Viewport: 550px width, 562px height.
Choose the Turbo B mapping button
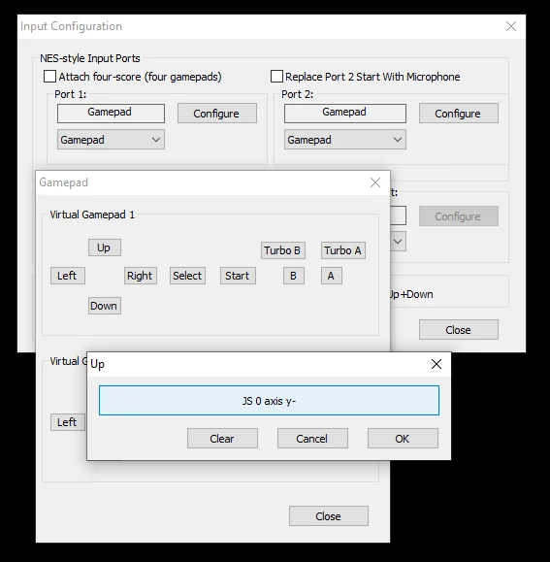point(283,250)
